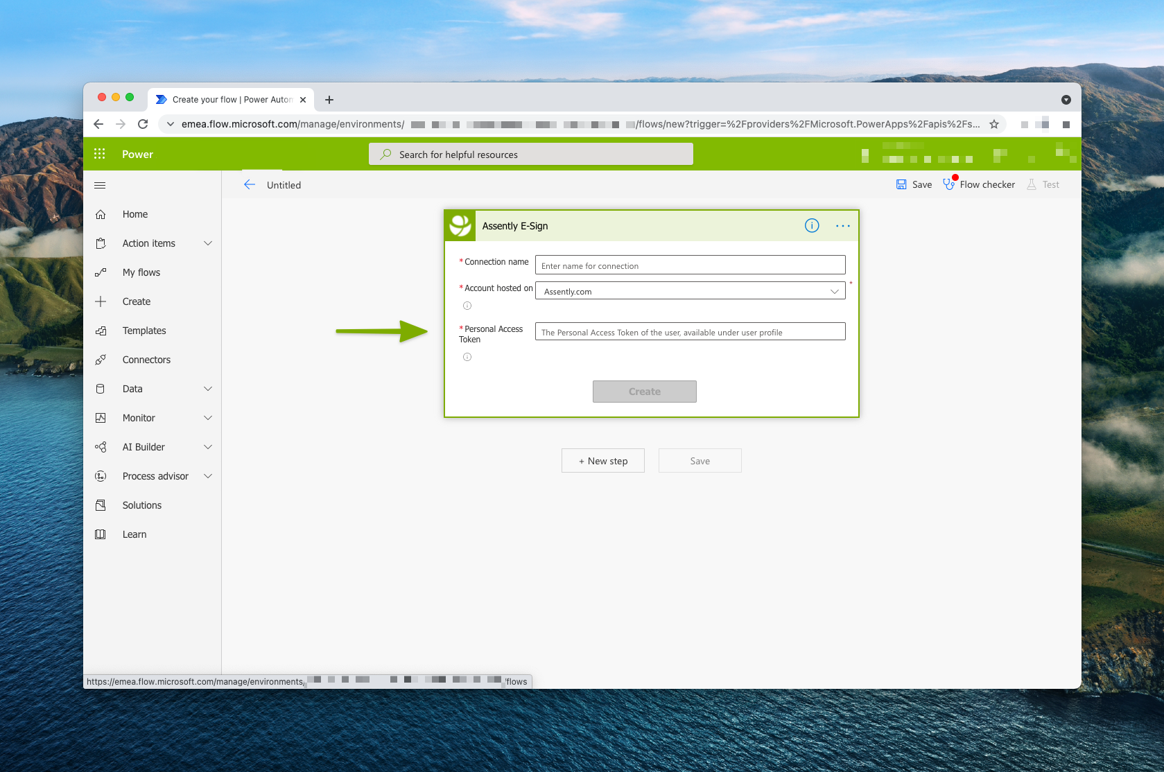
Task: Click the Assently E-Sign connector logo
Action: pos(460,226)
